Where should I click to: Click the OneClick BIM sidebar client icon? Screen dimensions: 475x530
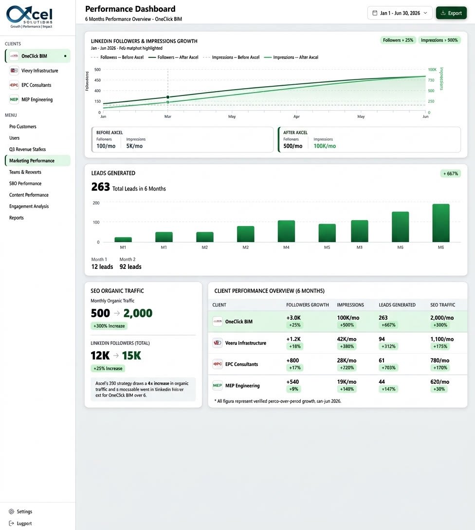point(14,56)
